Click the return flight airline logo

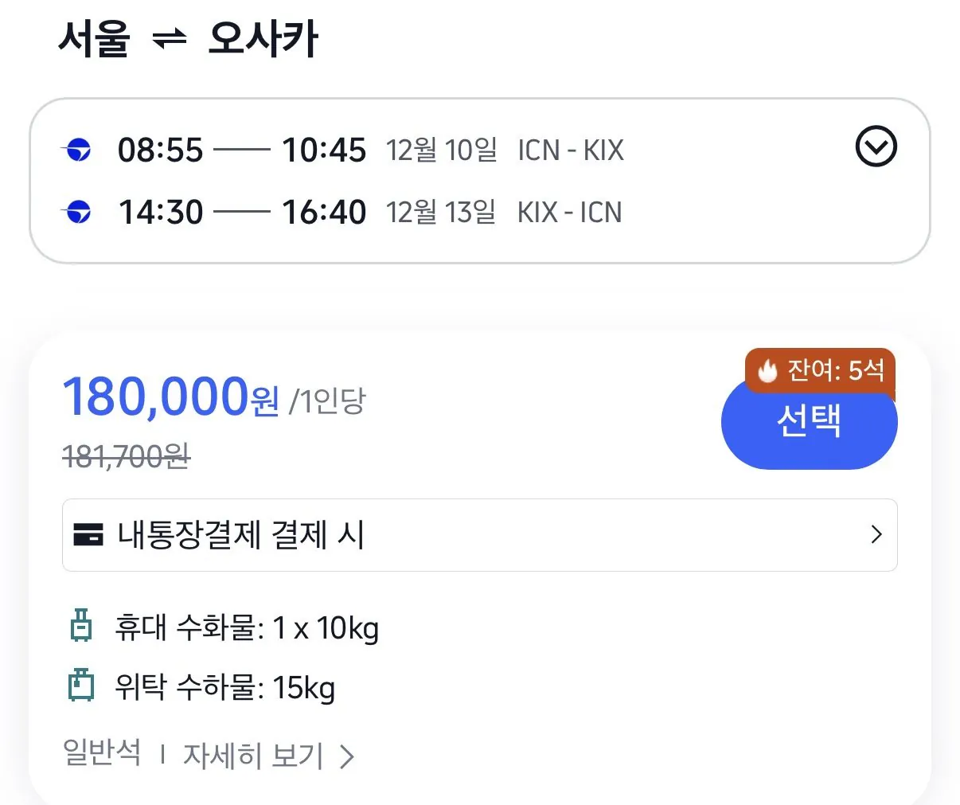tap(78, 212)
